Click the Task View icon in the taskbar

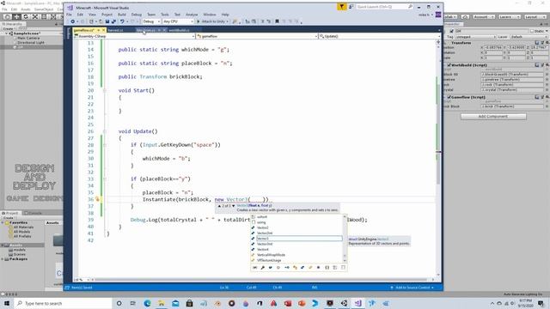coord(132,303)
